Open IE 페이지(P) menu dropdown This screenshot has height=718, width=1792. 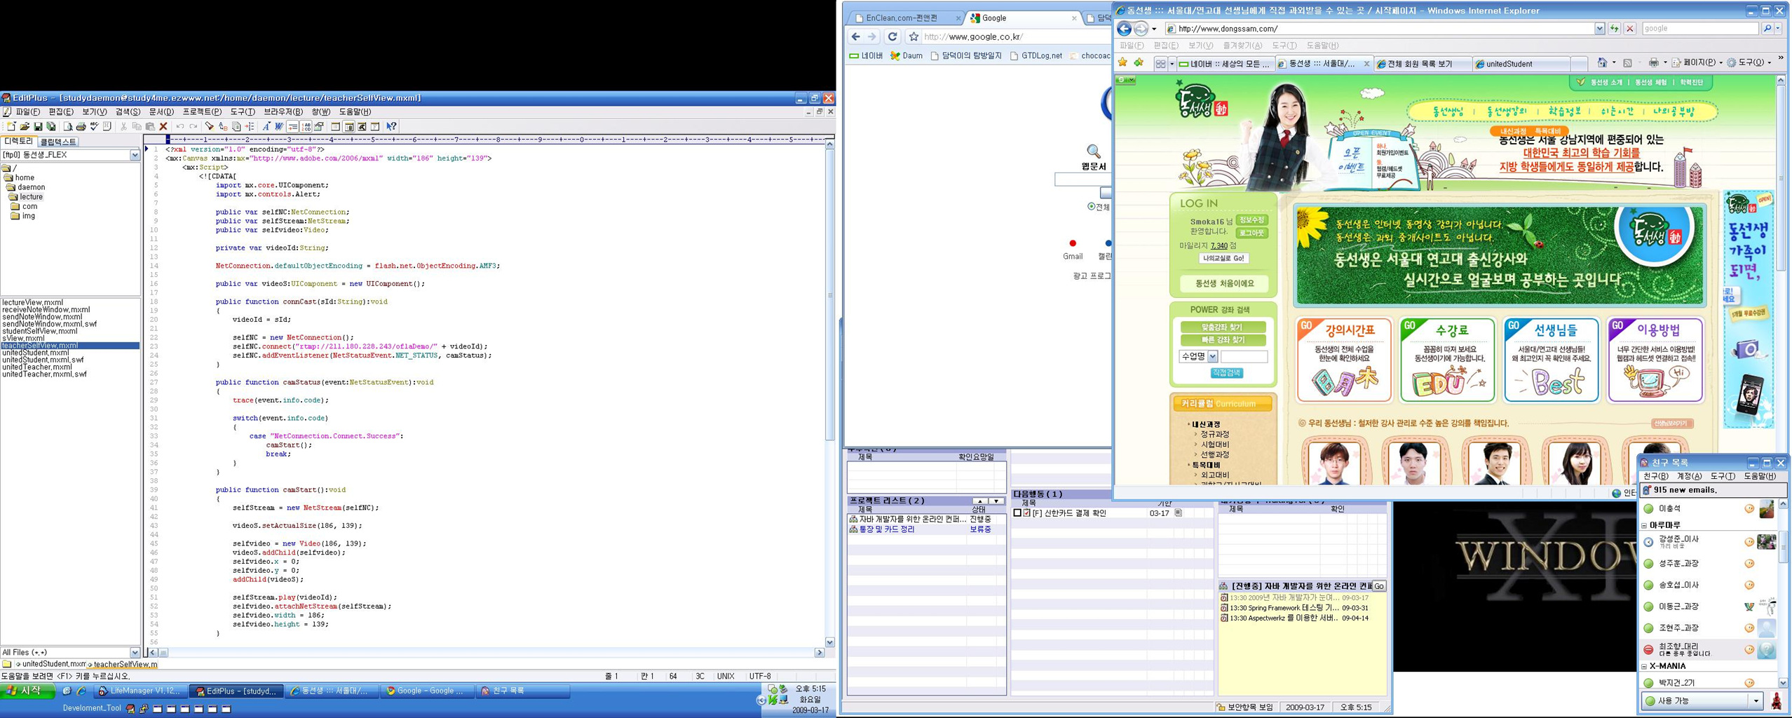[1698, 63]
